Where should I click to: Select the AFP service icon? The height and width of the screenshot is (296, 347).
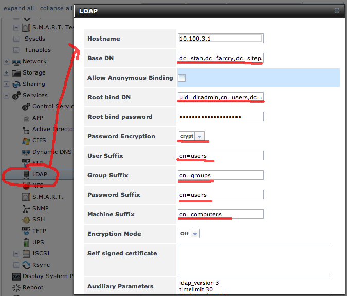coord(26,118)
